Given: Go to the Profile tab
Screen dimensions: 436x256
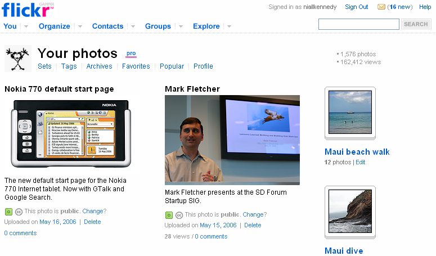Looking at the screenshot, I should pyautogui.click(x=203, y=66).
